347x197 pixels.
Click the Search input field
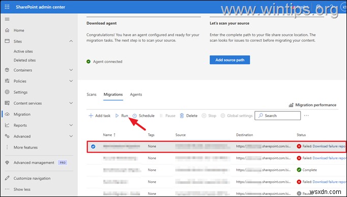[277, 116]
